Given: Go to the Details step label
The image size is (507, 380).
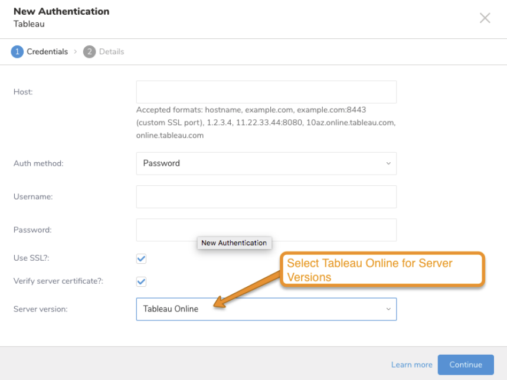Looking at the screenshot, I should coord(112,52).
